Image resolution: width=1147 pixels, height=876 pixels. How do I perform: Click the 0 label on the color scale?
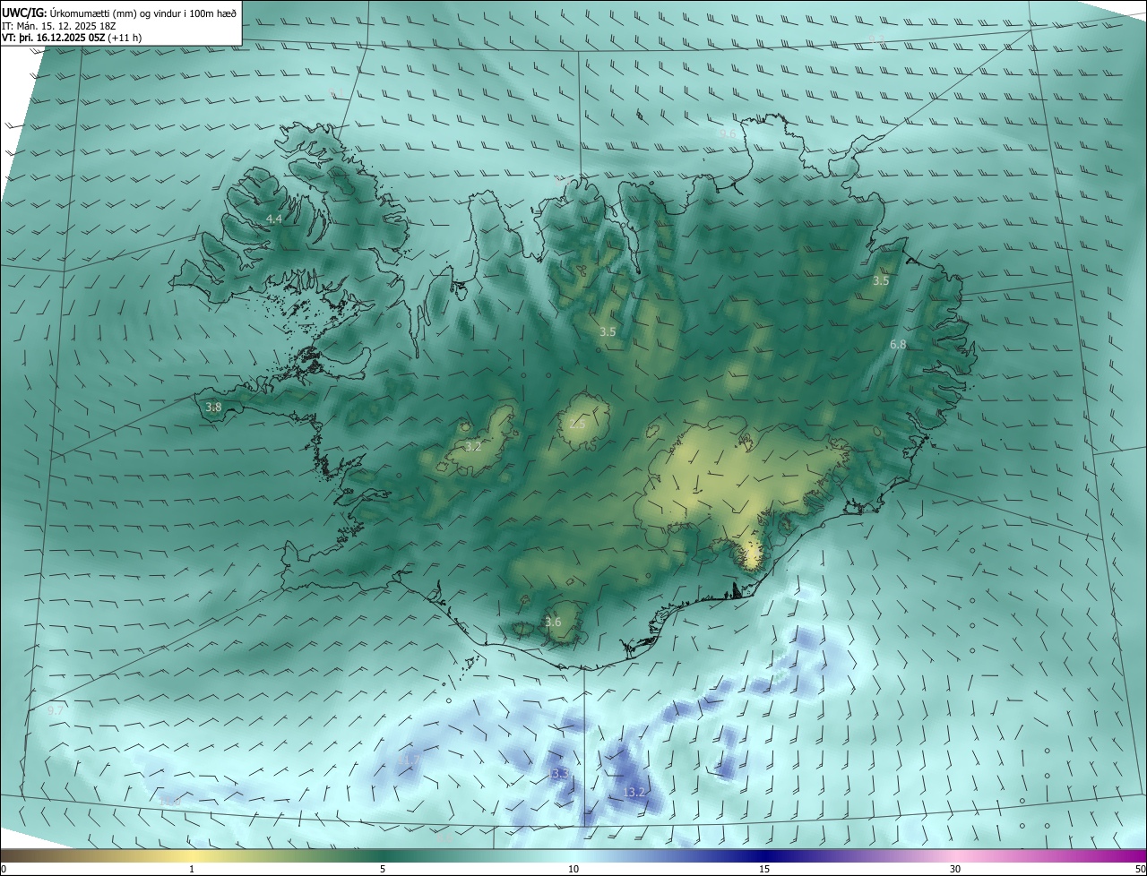4,870
